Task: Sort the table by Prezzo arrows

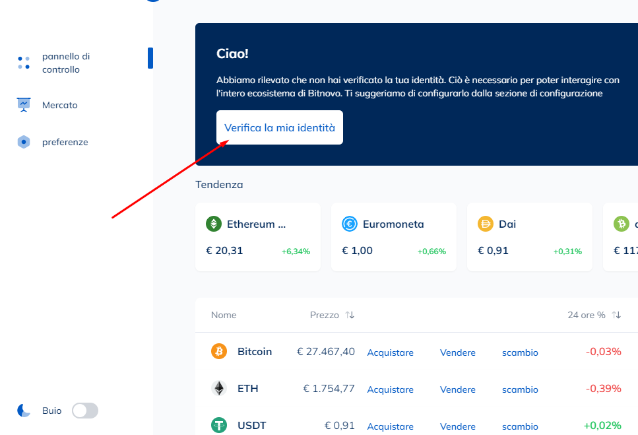Action: click(x=350, y=315)
